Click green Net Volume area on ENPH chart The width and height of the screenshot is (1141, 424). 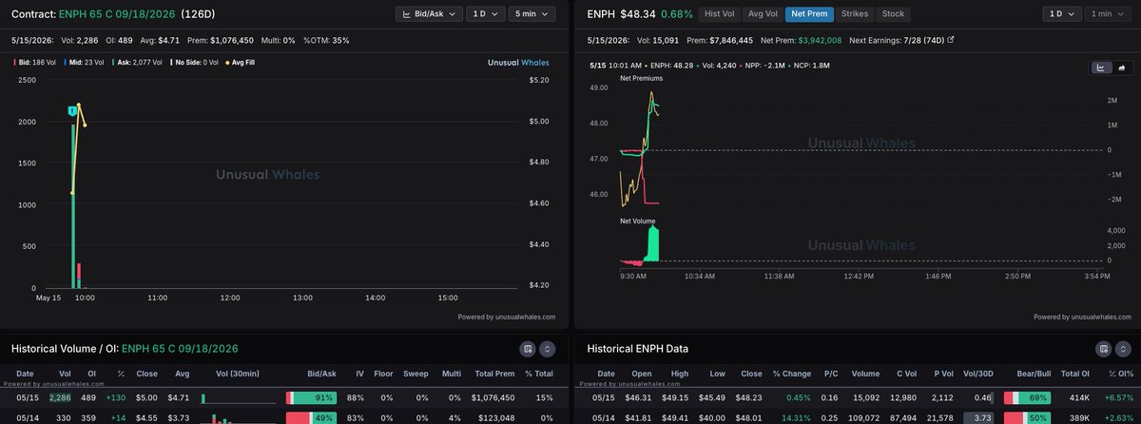pos(652,247)
